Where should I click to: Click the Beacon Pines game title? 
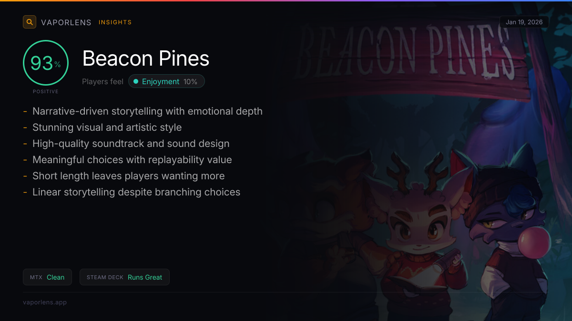click(x=146, y=58)
